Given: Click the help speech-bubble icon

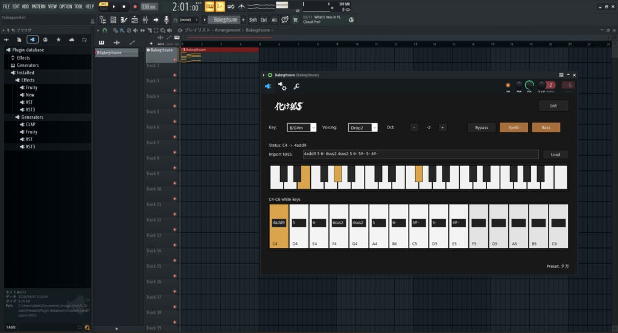Looking at the screenshot, I should pos(285,20).
